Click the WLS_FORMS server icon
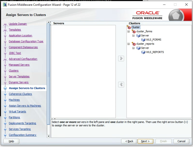This screenshot has width=193, height=147. [143, 40]
